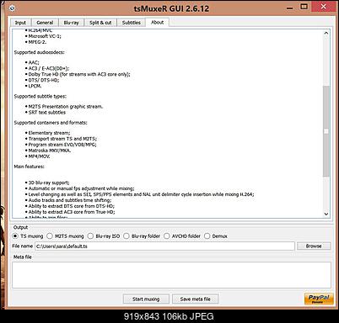Image resolution: width=339 pixels, height=323 pixels.
Task: Click the Save meta file button
Action: tap(195, 299)
